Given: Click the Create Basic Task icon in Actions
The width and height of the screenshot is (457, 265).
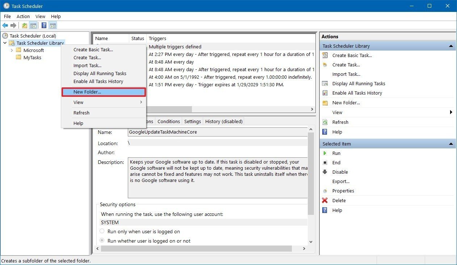Looking at the screenshot, I should pyautogui.click(x=325, y=56).
